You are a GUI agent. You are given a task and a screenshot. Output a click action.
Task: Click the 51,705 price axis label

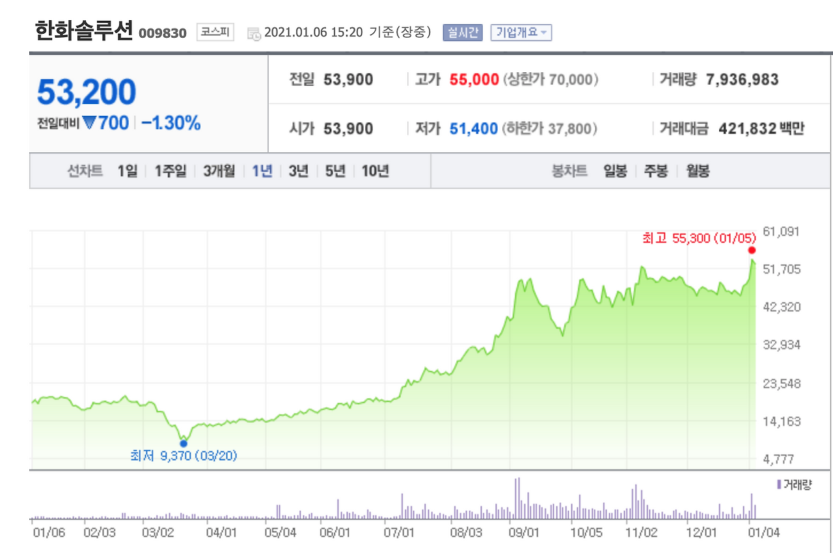pyautogui.click(x=781, y=269)
